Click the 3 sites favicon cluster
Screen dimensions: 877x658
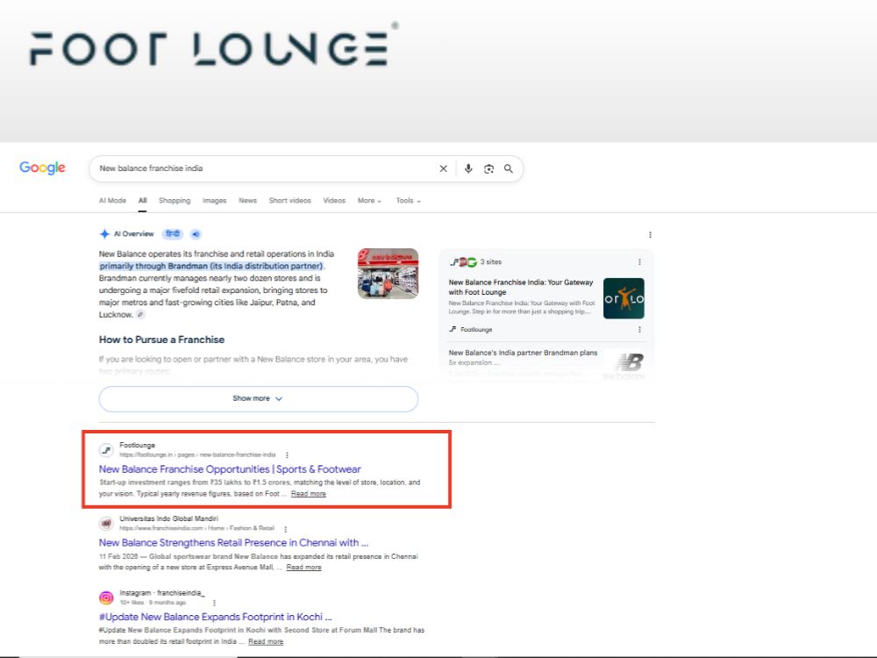point(464,261)
